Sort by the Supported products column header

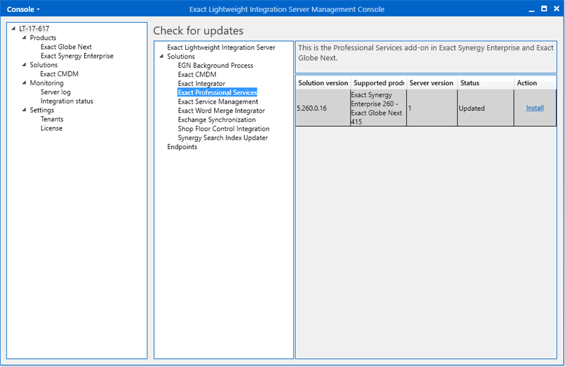[379, 83]
